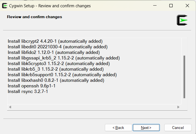Click the Review and confirm changes heading

34,17
